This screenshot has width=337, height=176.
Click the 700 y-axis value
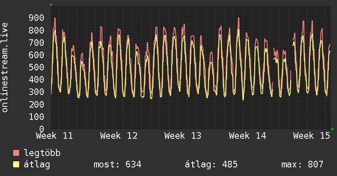(36, 43)
